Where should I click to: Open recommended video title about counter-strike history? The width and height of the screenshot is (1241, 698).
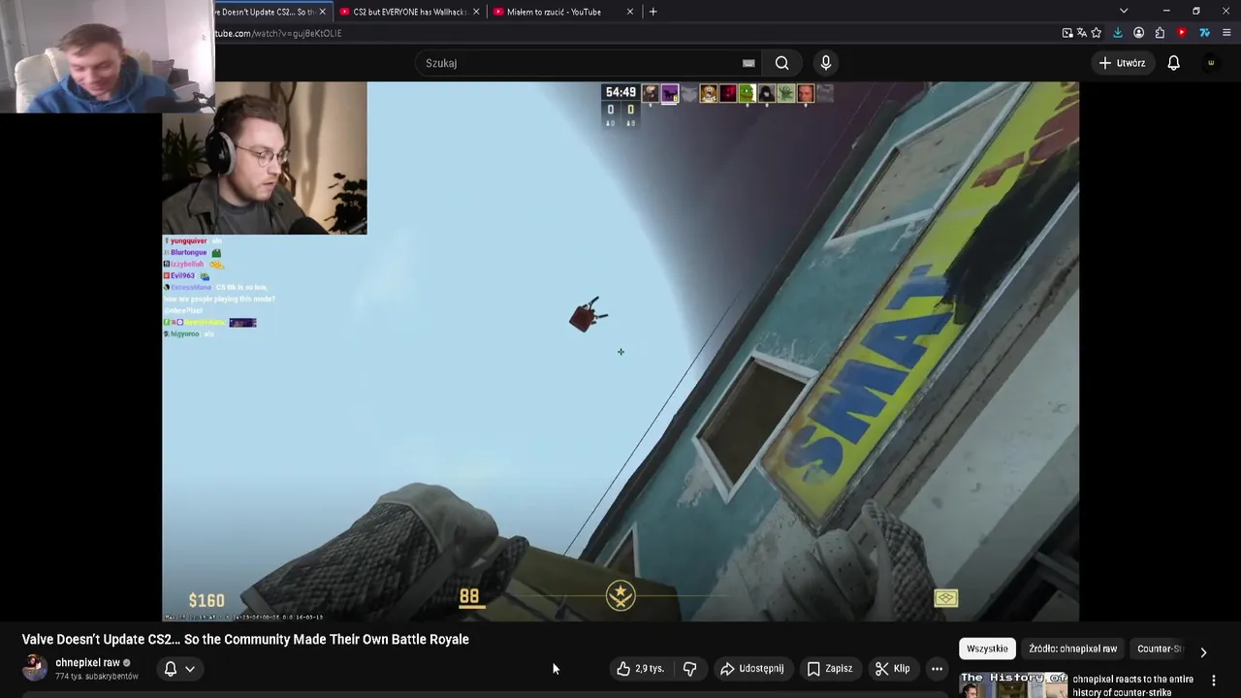1132,685
